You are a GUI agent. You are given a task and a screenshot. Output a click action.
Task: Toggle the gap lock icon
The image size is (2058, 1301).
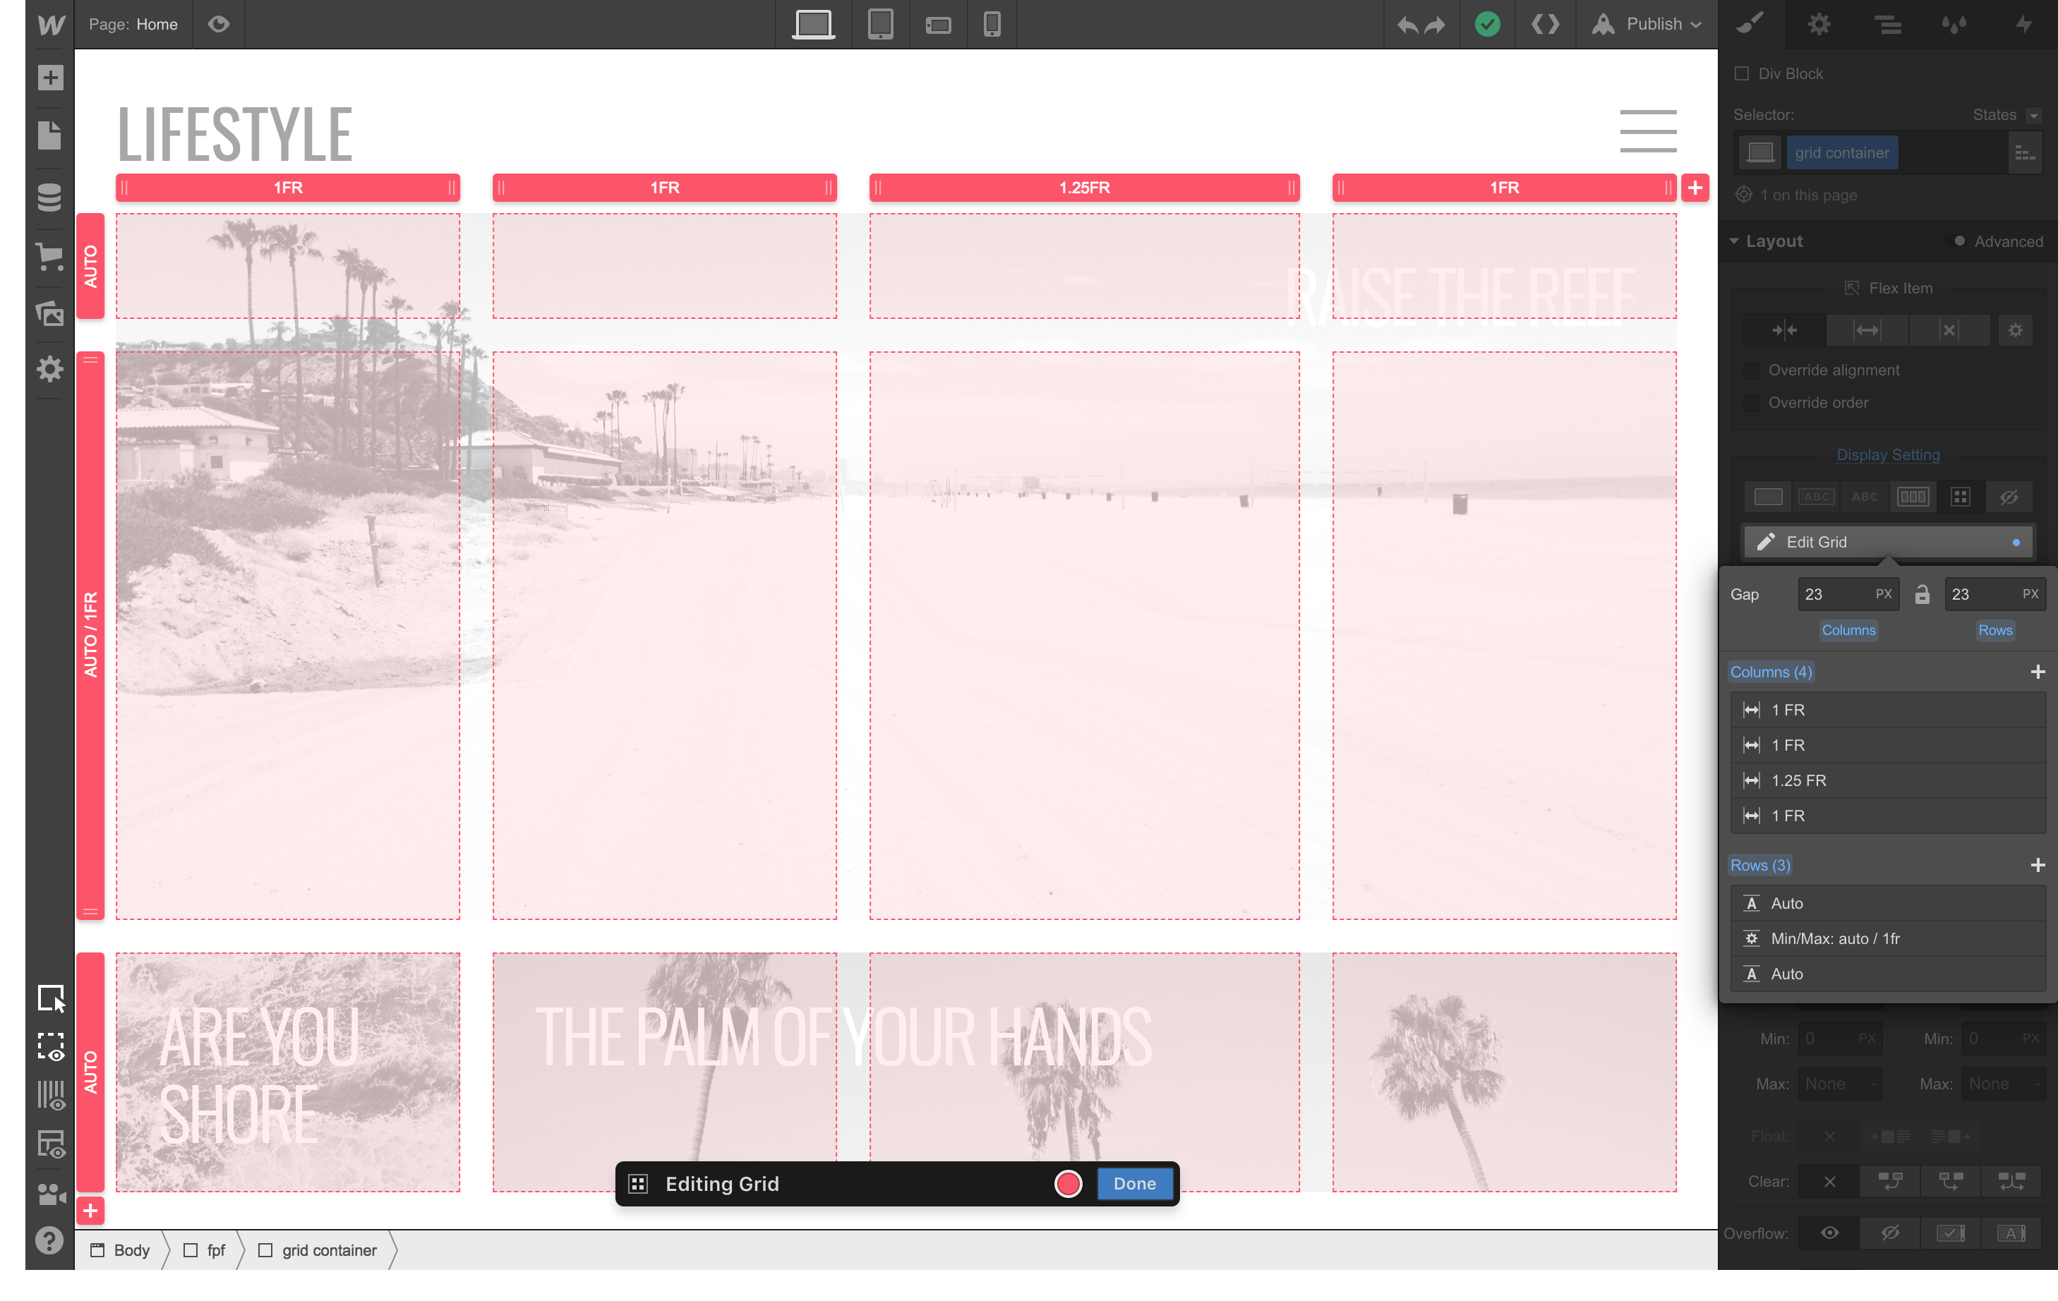tap(1922, 595)
